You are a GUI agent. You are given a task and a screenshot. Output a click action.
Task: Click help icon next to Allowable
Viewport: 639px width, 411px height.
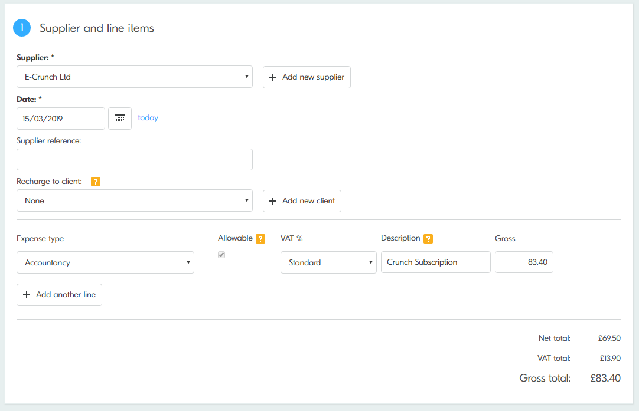pos(260,239)
